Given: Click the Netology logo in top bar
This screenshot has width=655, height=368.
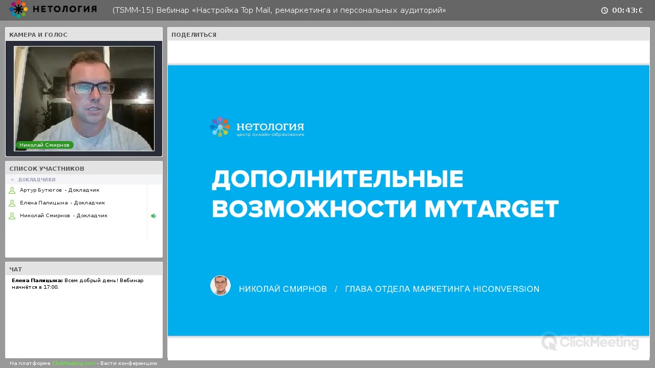Looking at the screenshot, I should pyautogui.click(x=53, y=9).
